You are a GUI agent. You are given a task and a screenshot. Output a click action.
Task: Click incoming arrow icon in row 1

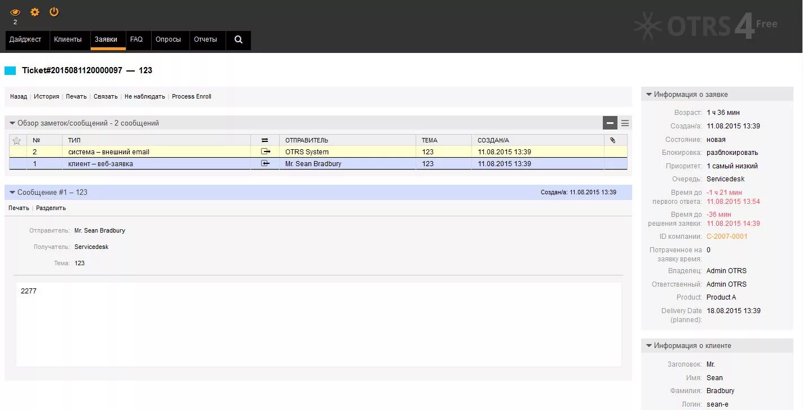266,163
